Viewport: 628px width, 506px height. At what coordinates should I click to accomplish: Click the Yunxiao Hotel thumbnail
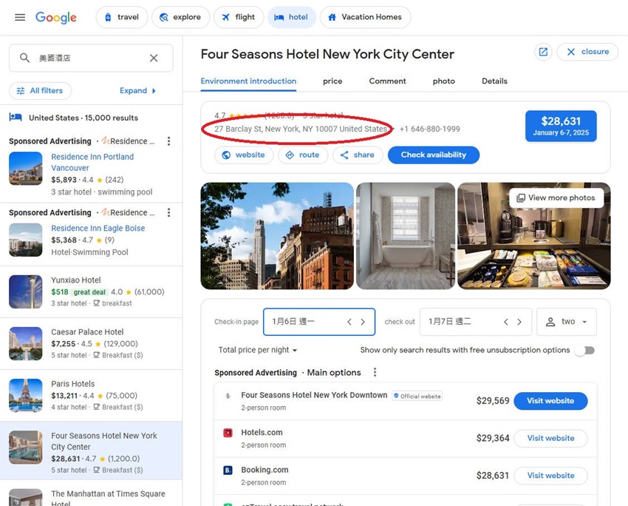[26, 291]
